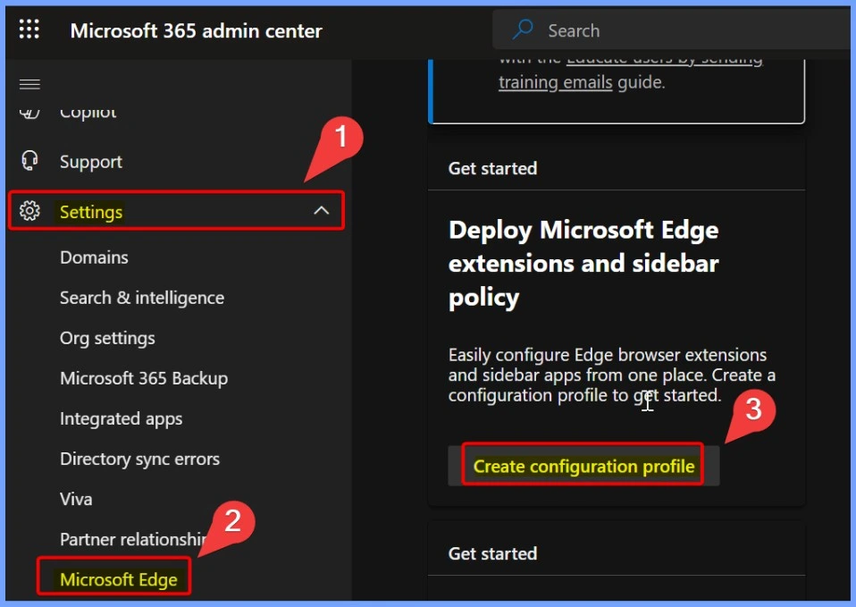Viewport: 856px width, 607px height.
Task: Click the 'Deploy Microsoft Edge extensions and sidebar policy' heading
Action: coord(583,264)
